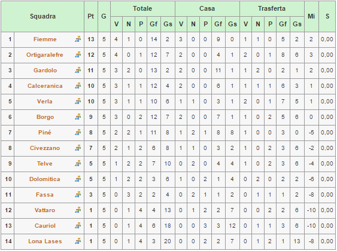
Task: Select the team icon beside Verla
Action: coord(78,101)
